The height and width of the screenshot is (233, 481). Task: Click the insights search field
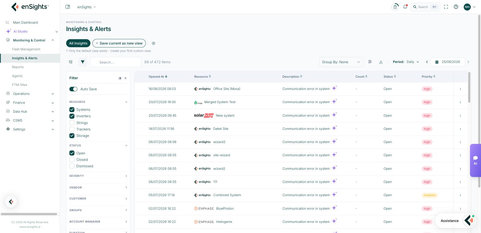116,62
